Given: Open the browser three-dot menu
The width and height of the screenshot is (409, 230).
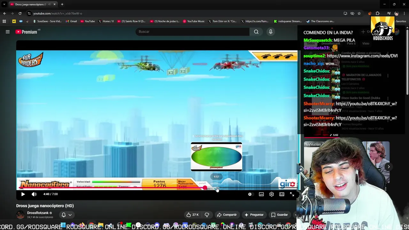Looking at the screenshot, I should (x=405, y=13).
